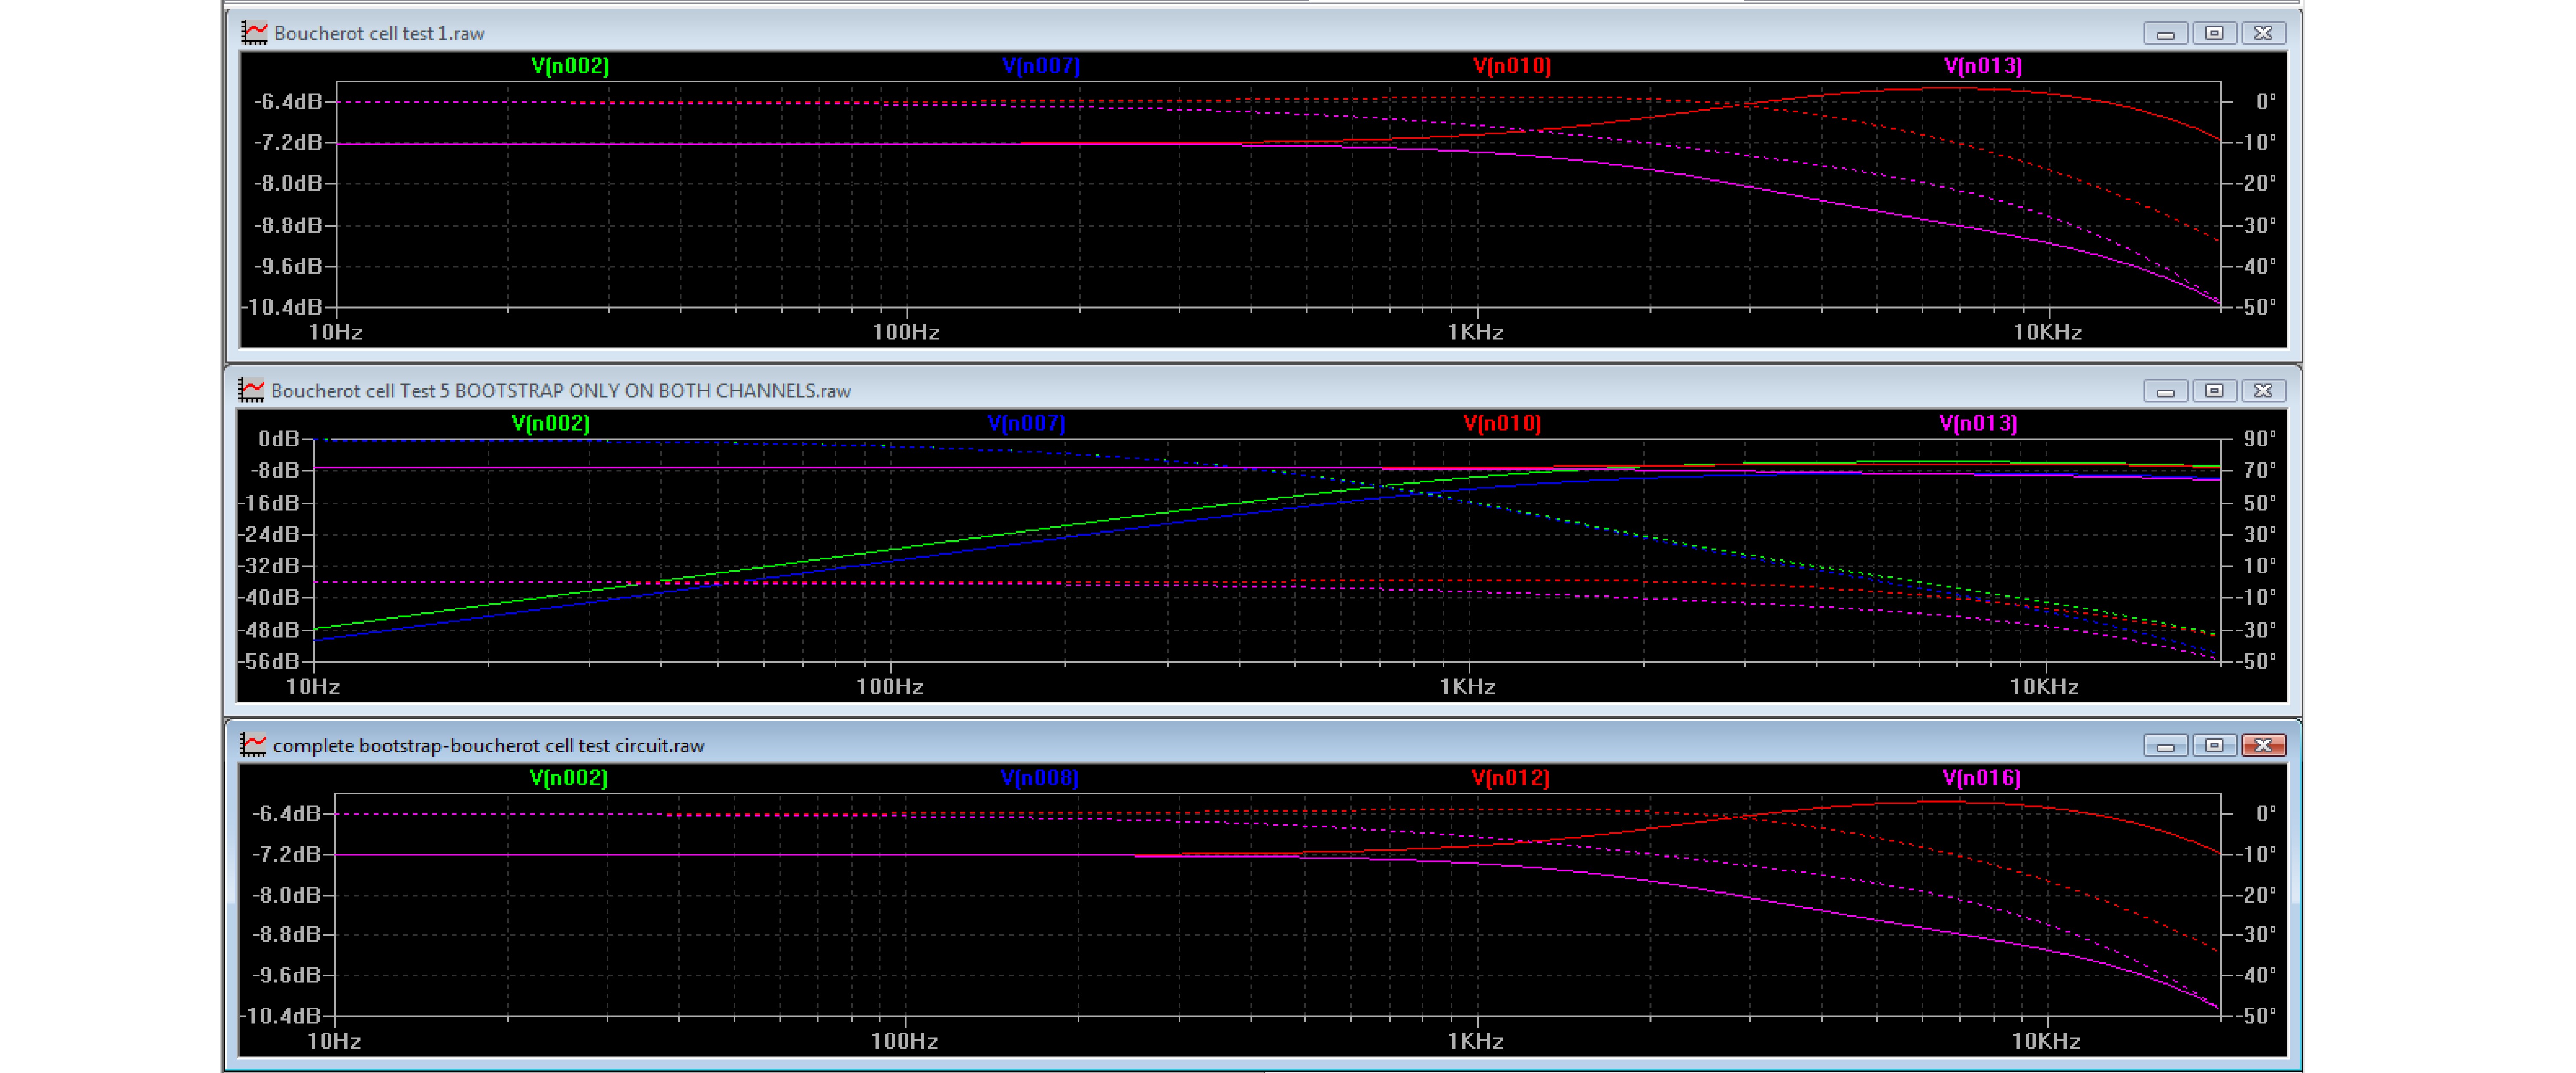
Task: Click 10KHz frequency label in test 1 plot
Action: 2047,333
